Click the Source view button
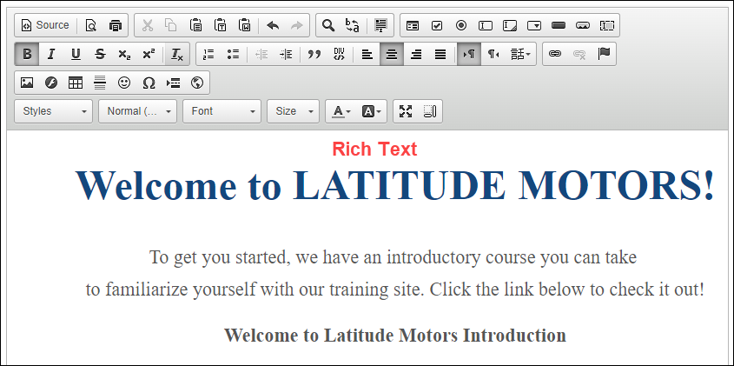Viewport: 734px width, 366px height. tap(44, 25)
